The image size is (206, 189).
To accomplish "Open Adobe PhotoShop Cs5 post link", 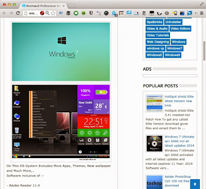I will coord(178,181).
